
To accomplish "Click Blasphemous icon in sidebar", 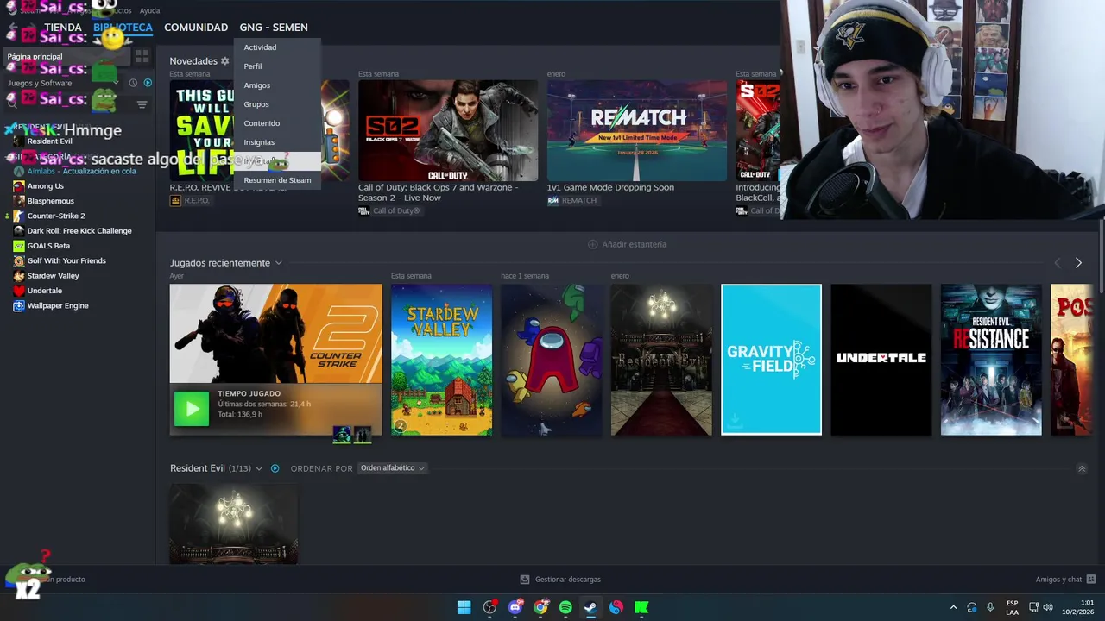I will click(x=19, y=201).
